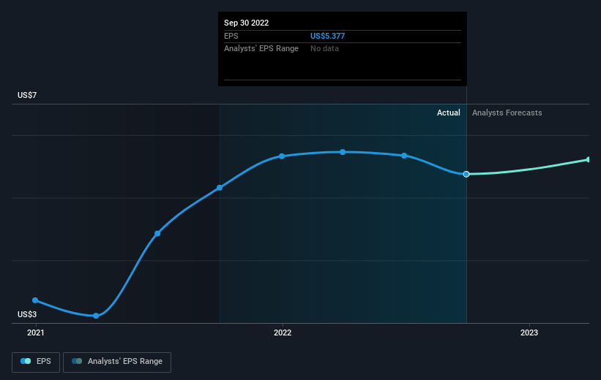Select the peak EPS data point after 2022

343,152
